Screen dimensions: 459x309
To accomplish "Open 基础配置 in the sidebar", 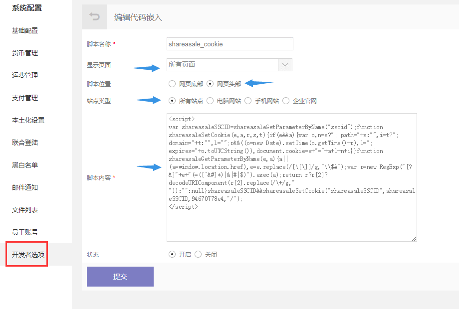I will pos(25,30).
